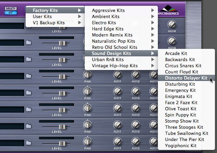Image resolution: width=217 pixels, height=153 pixels.
Task: Open the part 6 folder browser icon
Action: tap(29, 109)
